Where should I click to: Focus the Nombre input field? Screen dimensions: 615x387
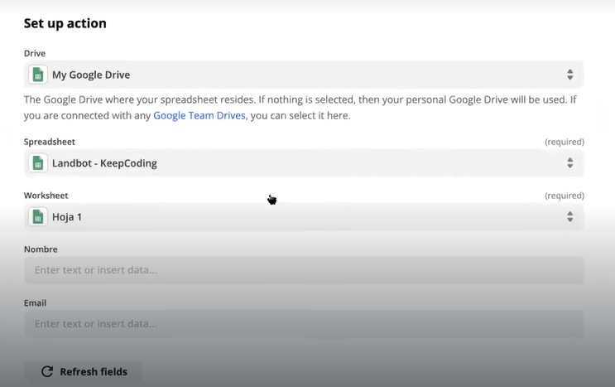(304, 270)
